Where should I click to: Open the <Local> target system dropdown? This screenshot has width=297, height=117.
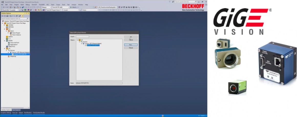point(78,10)
